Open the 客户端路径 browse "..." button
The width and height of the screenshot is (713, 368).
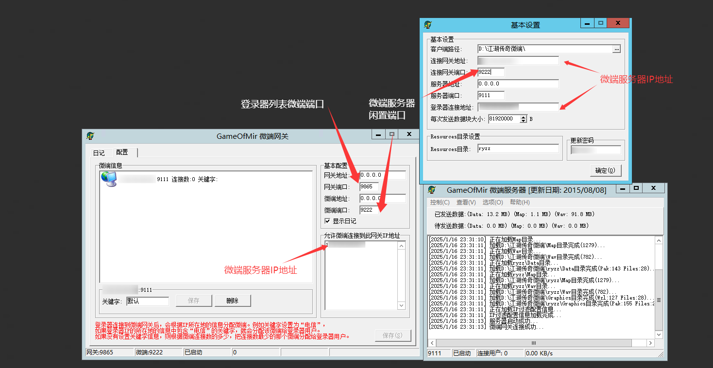pos(616,49)
